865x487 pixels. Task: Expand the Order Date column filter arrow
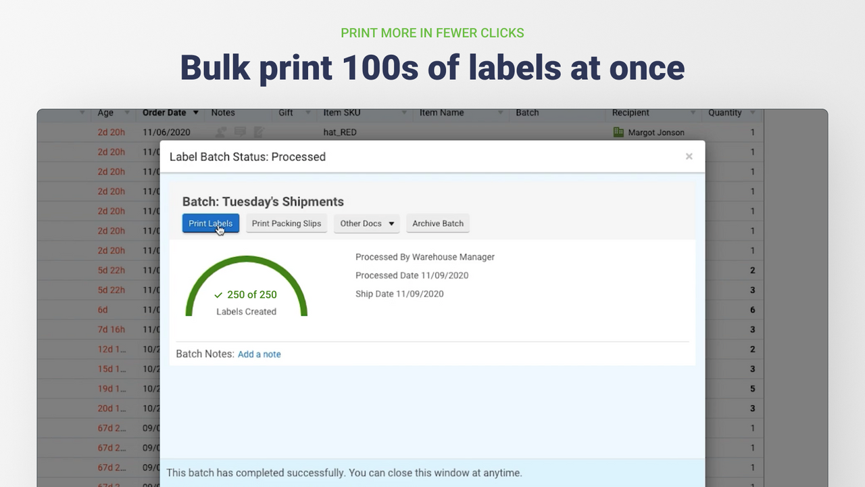pos(195,112)
